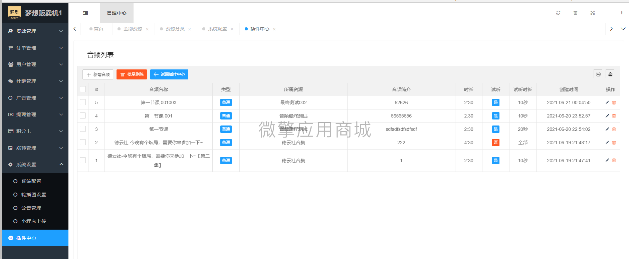Toggle fullscreen with the expand icon

(593, 13)
